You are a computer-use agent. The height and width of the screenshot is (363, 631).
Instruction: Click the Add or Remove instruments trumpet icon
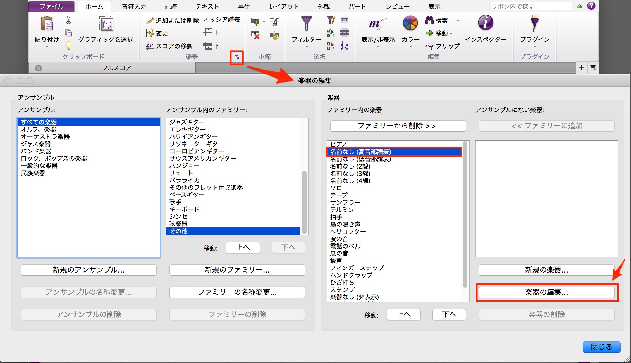[x=150, y=20]
